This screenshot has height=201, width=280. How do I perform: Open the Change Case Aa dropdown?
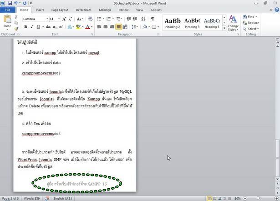(x=80, y=19)
